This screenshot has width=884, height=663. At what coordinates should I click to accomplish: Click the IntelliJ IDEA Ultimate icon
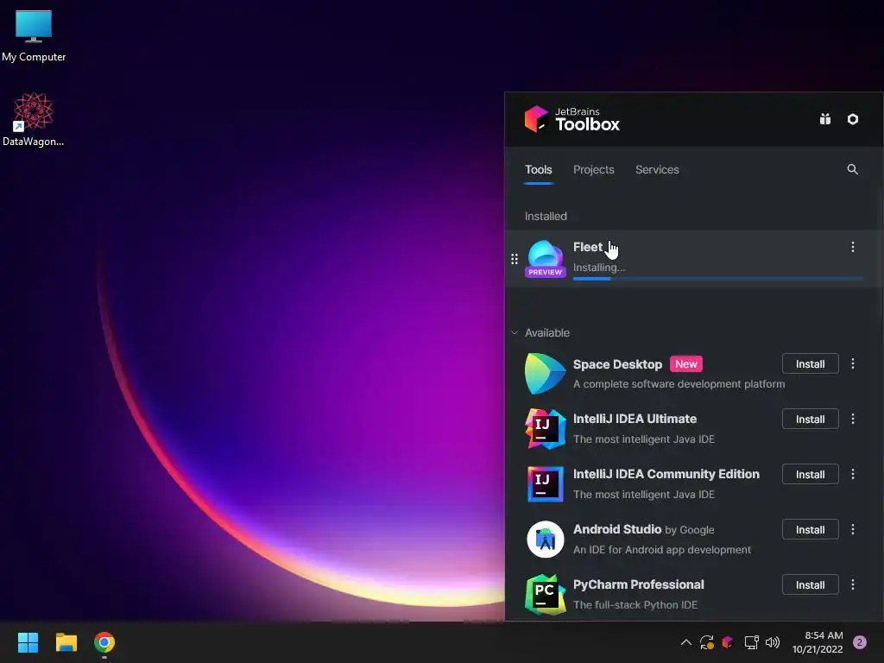click(546, 428)
